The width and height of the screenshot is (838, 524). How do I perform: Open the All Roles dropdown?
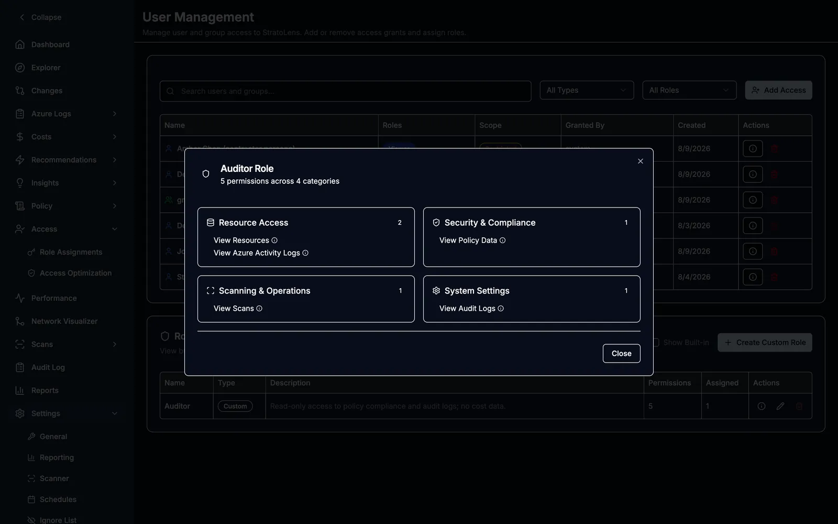(x=689, y=90)
